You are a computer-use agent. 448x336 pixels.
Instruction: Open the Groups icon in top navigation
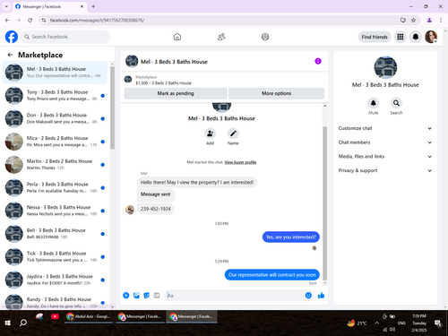pos(265,37)
